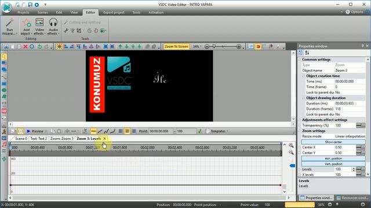Toggle the left alignment button
371x208 pixels.
[121, 131]
